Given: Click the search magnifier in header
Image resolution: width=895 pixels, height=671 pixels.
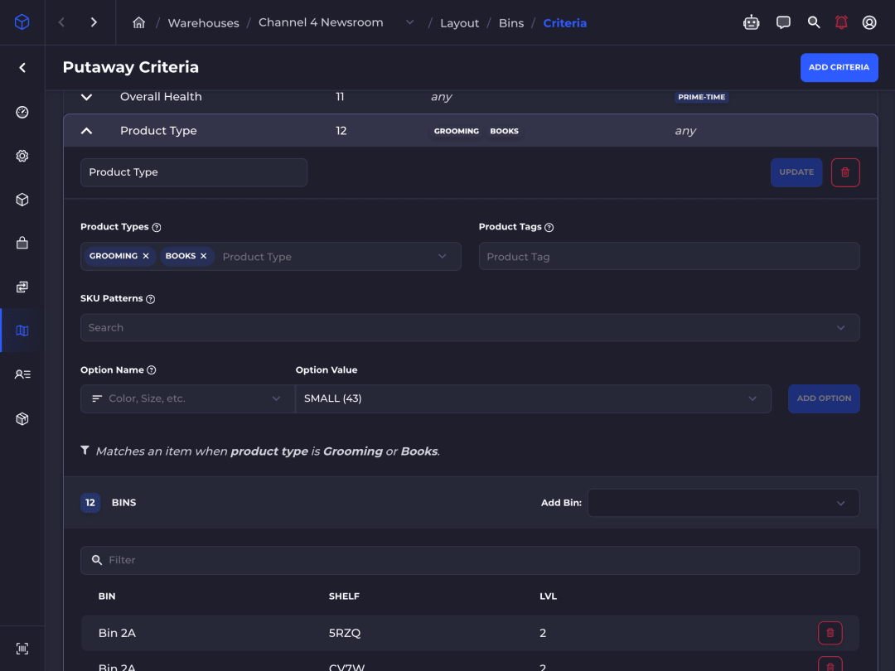Looking at the screenshot, I should 814,22.
